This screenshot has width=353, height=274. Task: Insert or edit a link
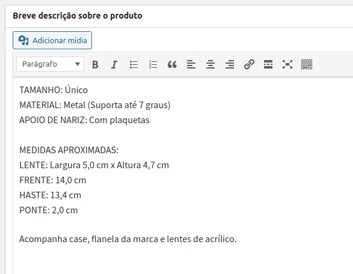[x=249, y=64]
